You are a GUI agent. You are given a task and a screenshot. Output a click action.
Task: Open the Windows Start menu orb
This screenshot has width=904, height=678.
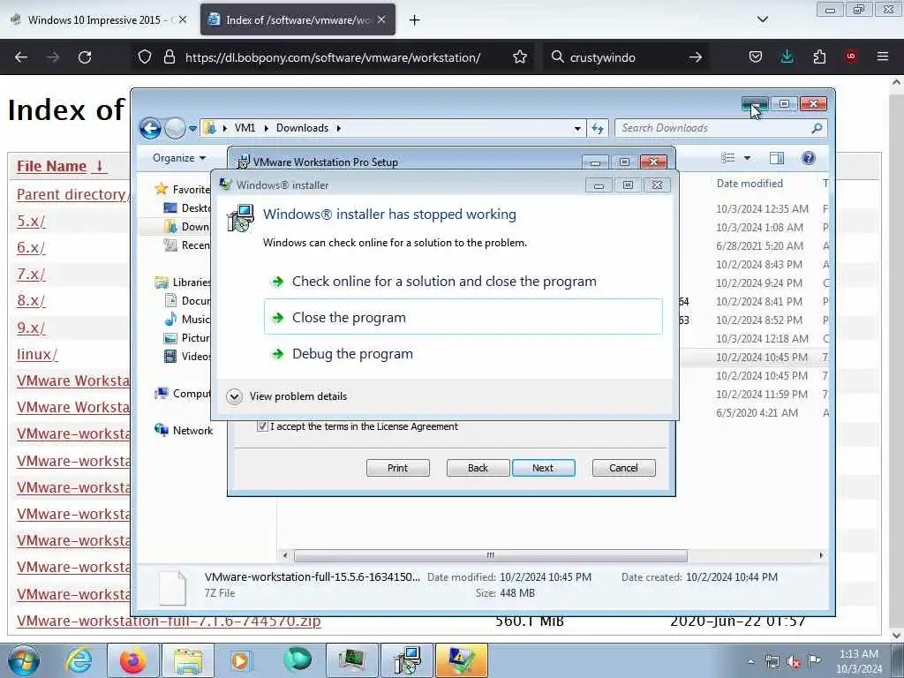(x=24, y=660)
